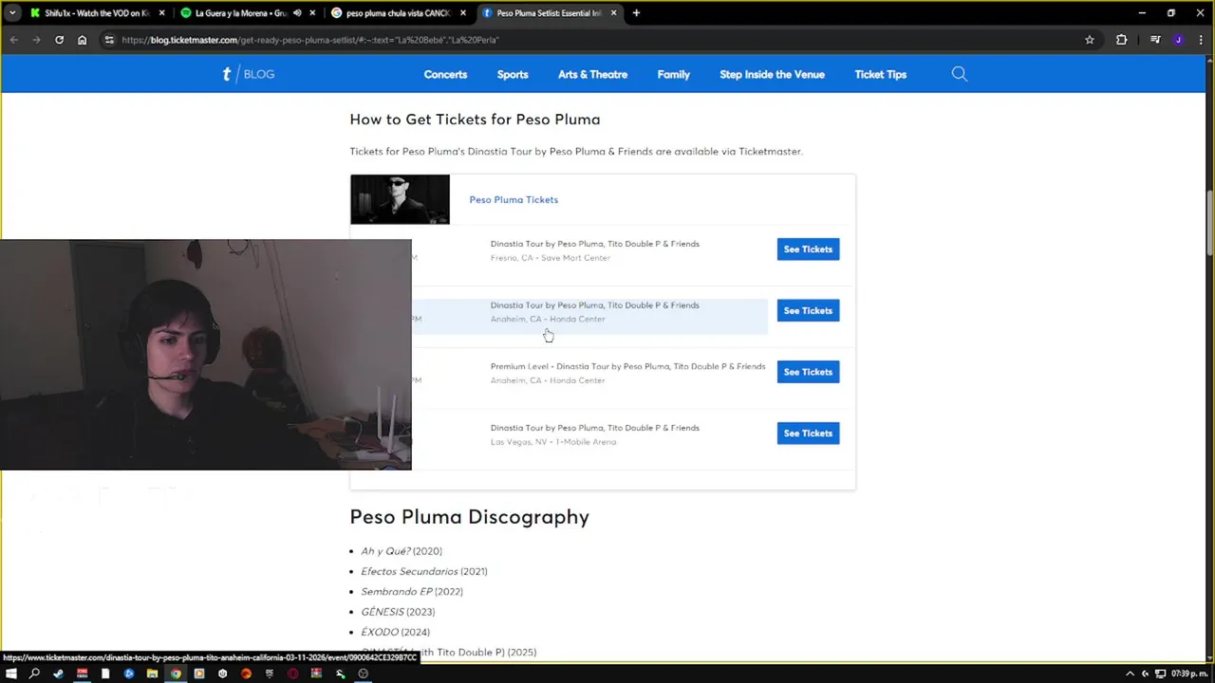Click 'Las Vegas, NV - T-Mobile Arena' venue text

[x=553, y=442]
